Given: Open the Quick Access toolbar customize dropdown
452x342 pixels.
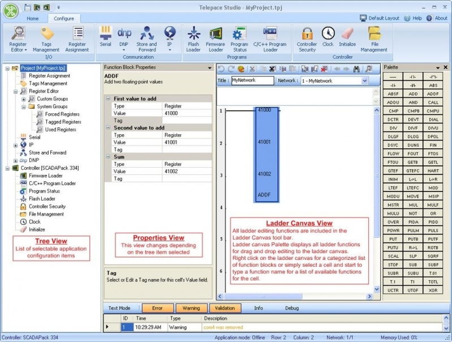Looking at the screenshot, I should coord(58,7).
